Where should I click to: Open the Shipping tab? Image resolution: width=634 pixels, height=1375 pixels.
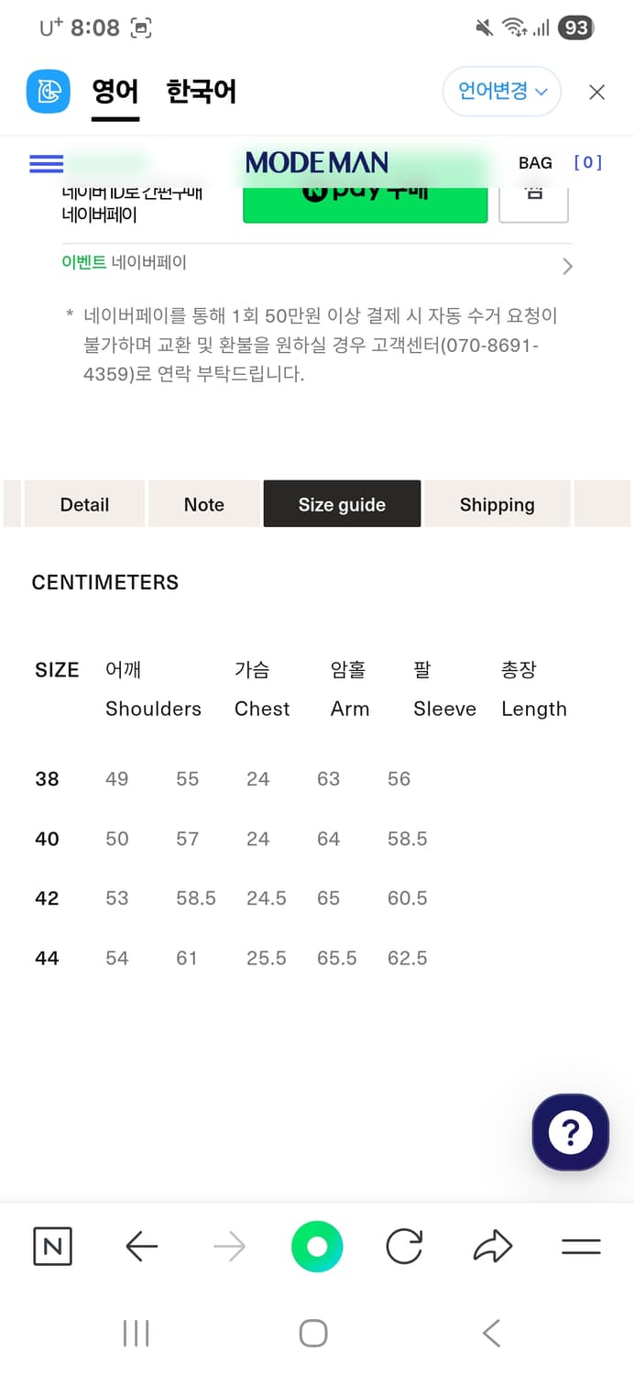point(497,503)
